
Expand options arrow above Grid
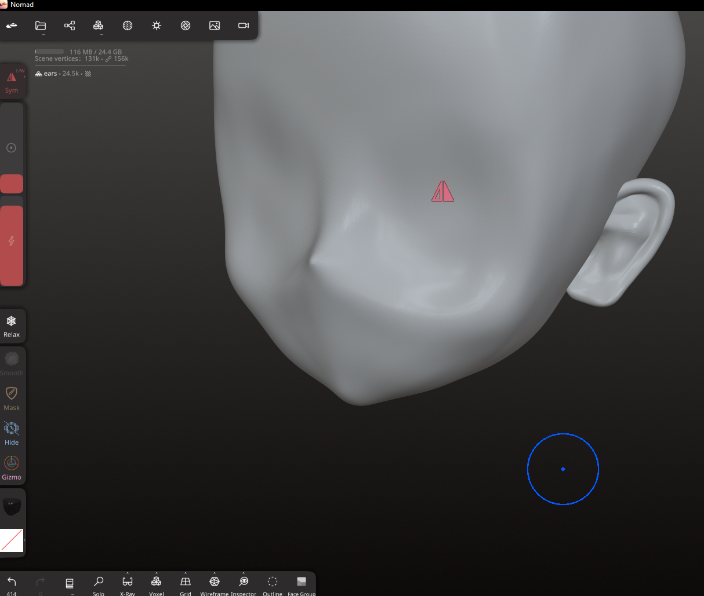[186, 574]
